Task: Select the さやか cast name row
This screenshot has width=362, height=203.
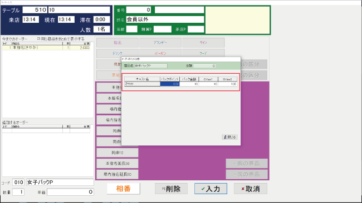Action: [142, 84]
